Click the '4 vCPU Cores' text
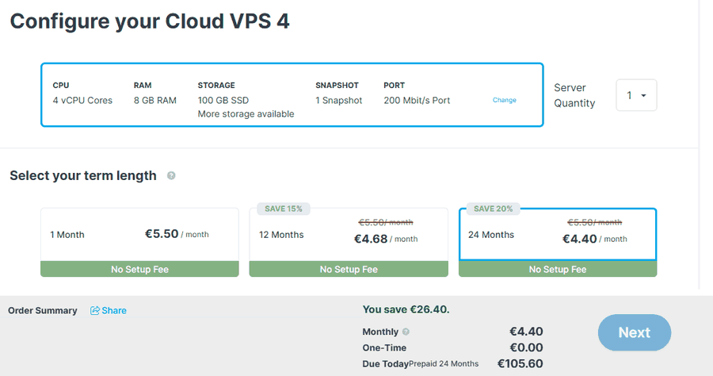Screen dimensions: 713x376 point(82,100)
